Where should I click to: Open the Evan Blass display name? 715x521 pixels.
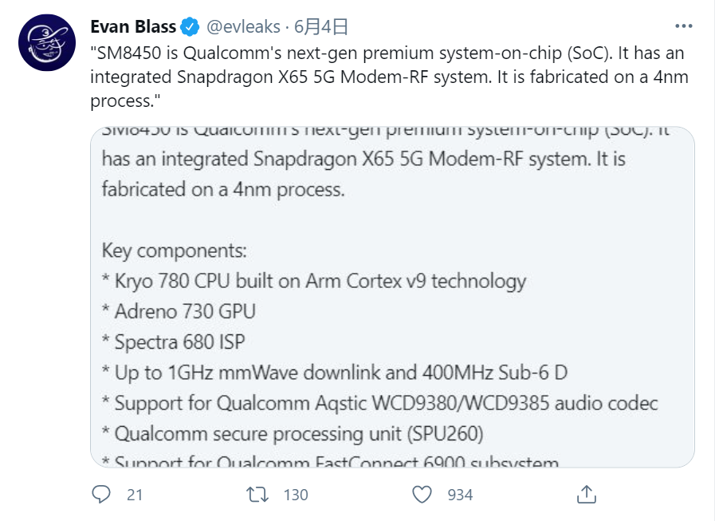pos(133,27)
